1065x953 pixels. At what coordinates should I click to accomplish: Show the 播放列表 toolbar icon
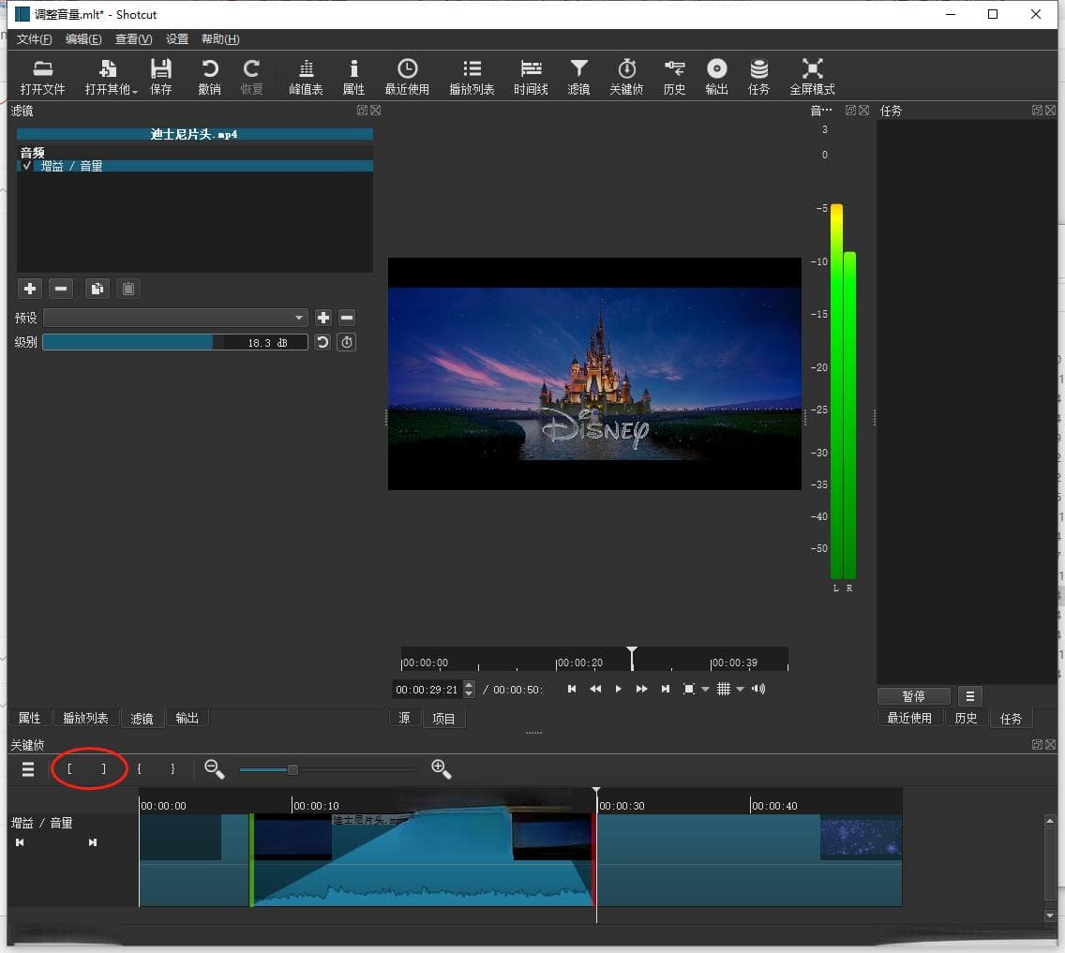(x=472, y=77)
